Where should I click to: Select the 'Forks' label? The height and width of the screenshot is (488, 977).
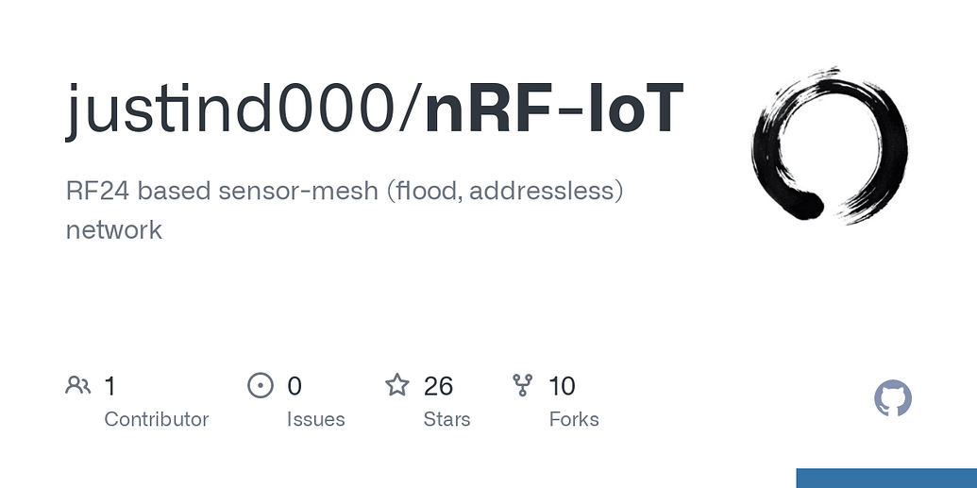click(574, 419)
